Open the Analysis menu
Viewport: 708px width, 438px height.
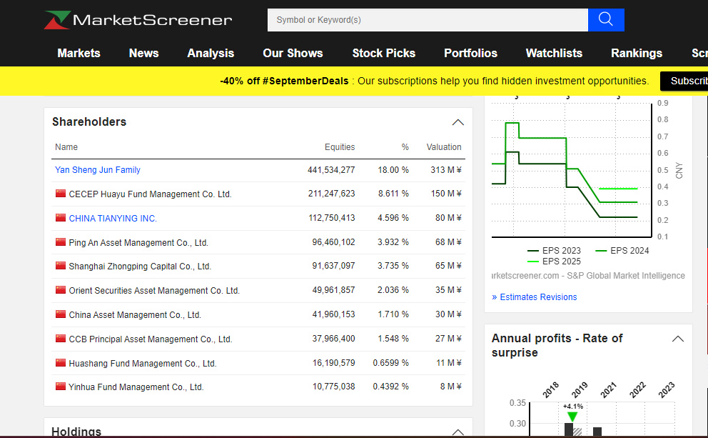click(x=211, y=54)
